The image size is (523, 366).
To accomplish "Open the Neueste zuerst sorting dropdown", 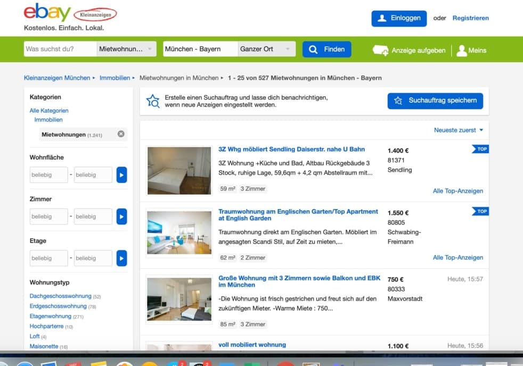I will (459, 130).
